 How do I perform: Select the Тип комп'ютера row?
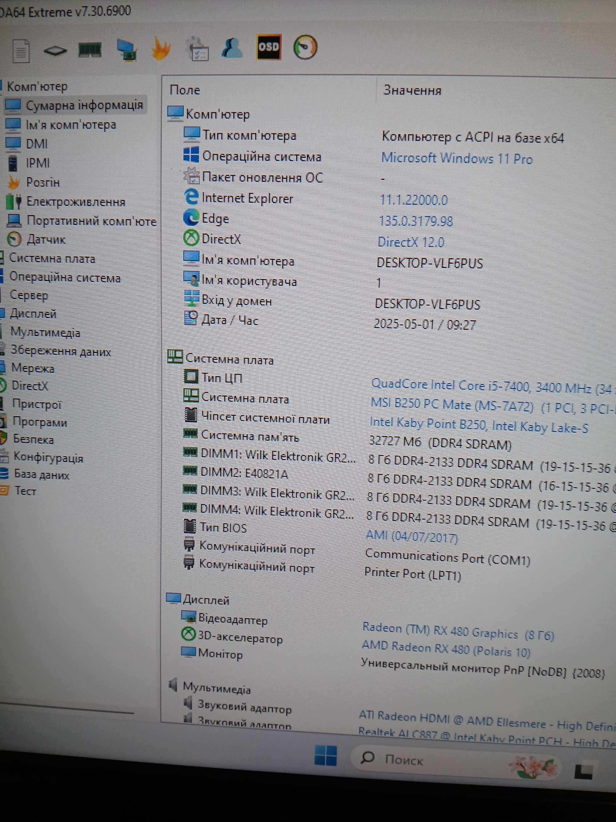tap(374, 136)
